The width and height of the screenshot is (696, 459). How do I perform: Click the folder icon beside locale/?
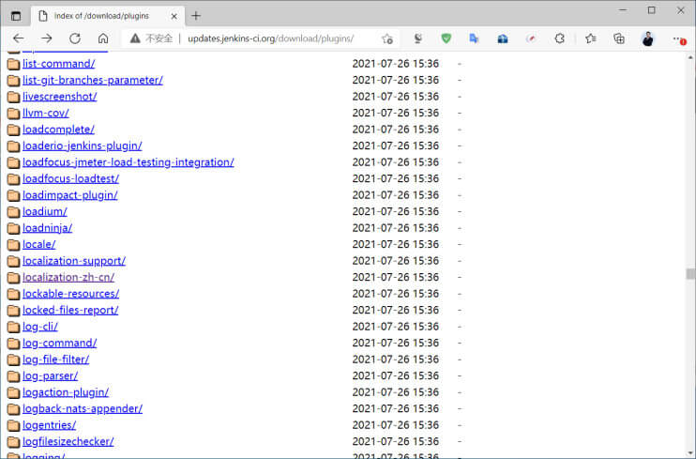[13, 245]
